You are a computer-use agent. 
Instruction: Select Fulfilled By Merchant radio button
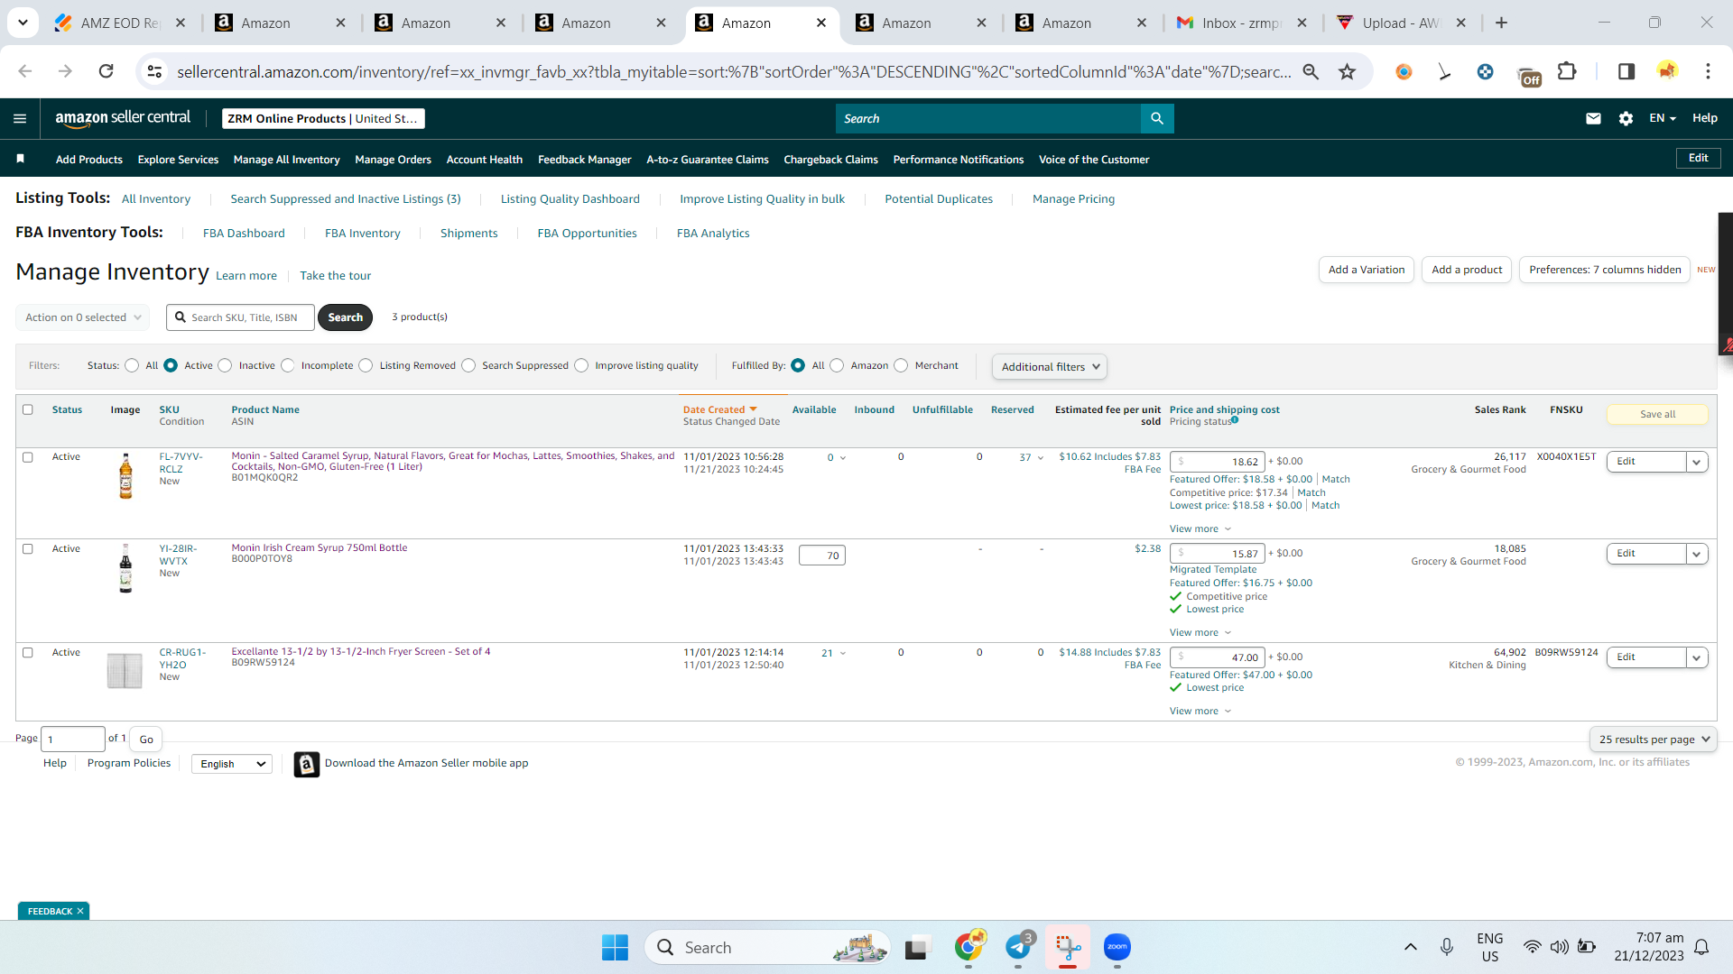901,365
